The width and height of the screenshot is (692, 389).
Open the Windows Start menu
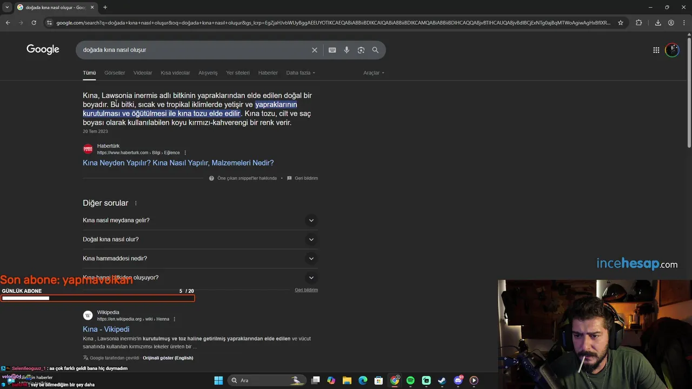tap(218, 380)
